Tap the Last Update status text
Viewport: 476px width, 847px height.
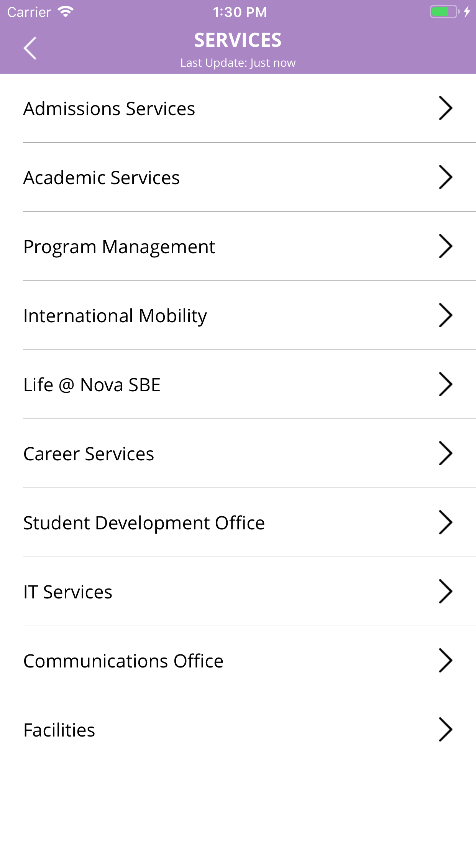tap(238, 63)
